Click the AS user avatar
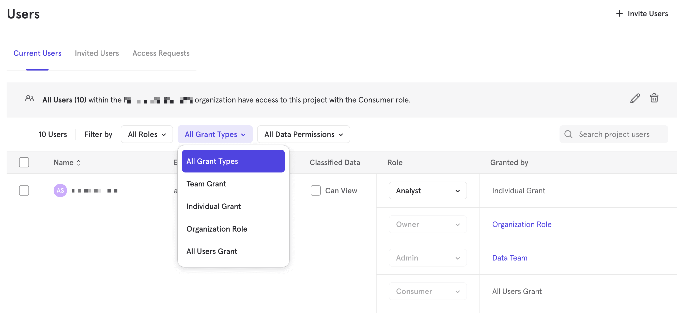The width and height of the screenshot is (682, 313). 60,190
